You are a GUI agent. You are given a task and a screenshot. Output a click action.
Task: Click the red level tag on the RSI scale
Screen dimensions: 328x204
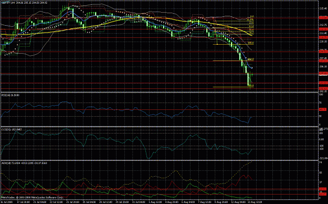pos(323,109)
